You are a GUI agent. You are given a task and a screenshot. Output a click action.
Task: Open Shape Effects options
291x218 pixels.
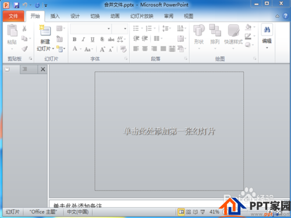click(250, 45)
